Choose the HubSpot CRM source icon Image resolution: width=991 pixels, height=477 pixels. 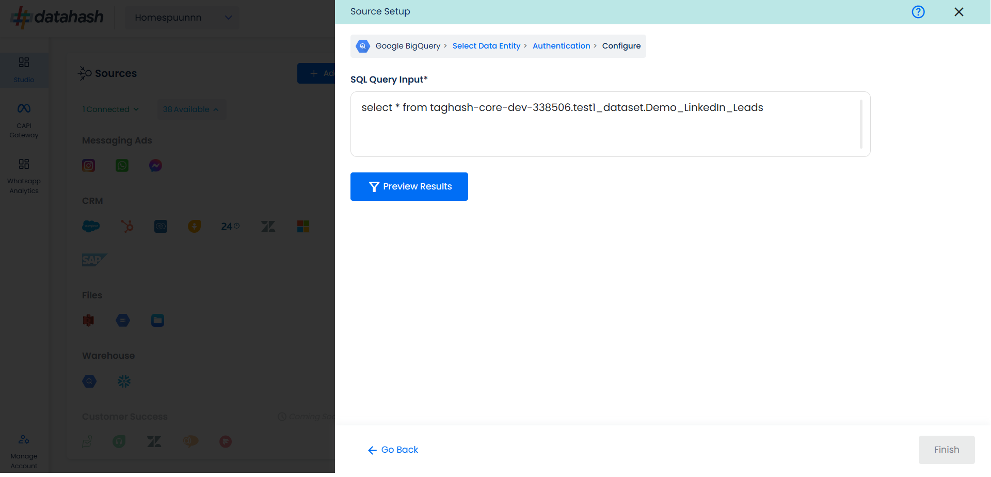[127, 226]
